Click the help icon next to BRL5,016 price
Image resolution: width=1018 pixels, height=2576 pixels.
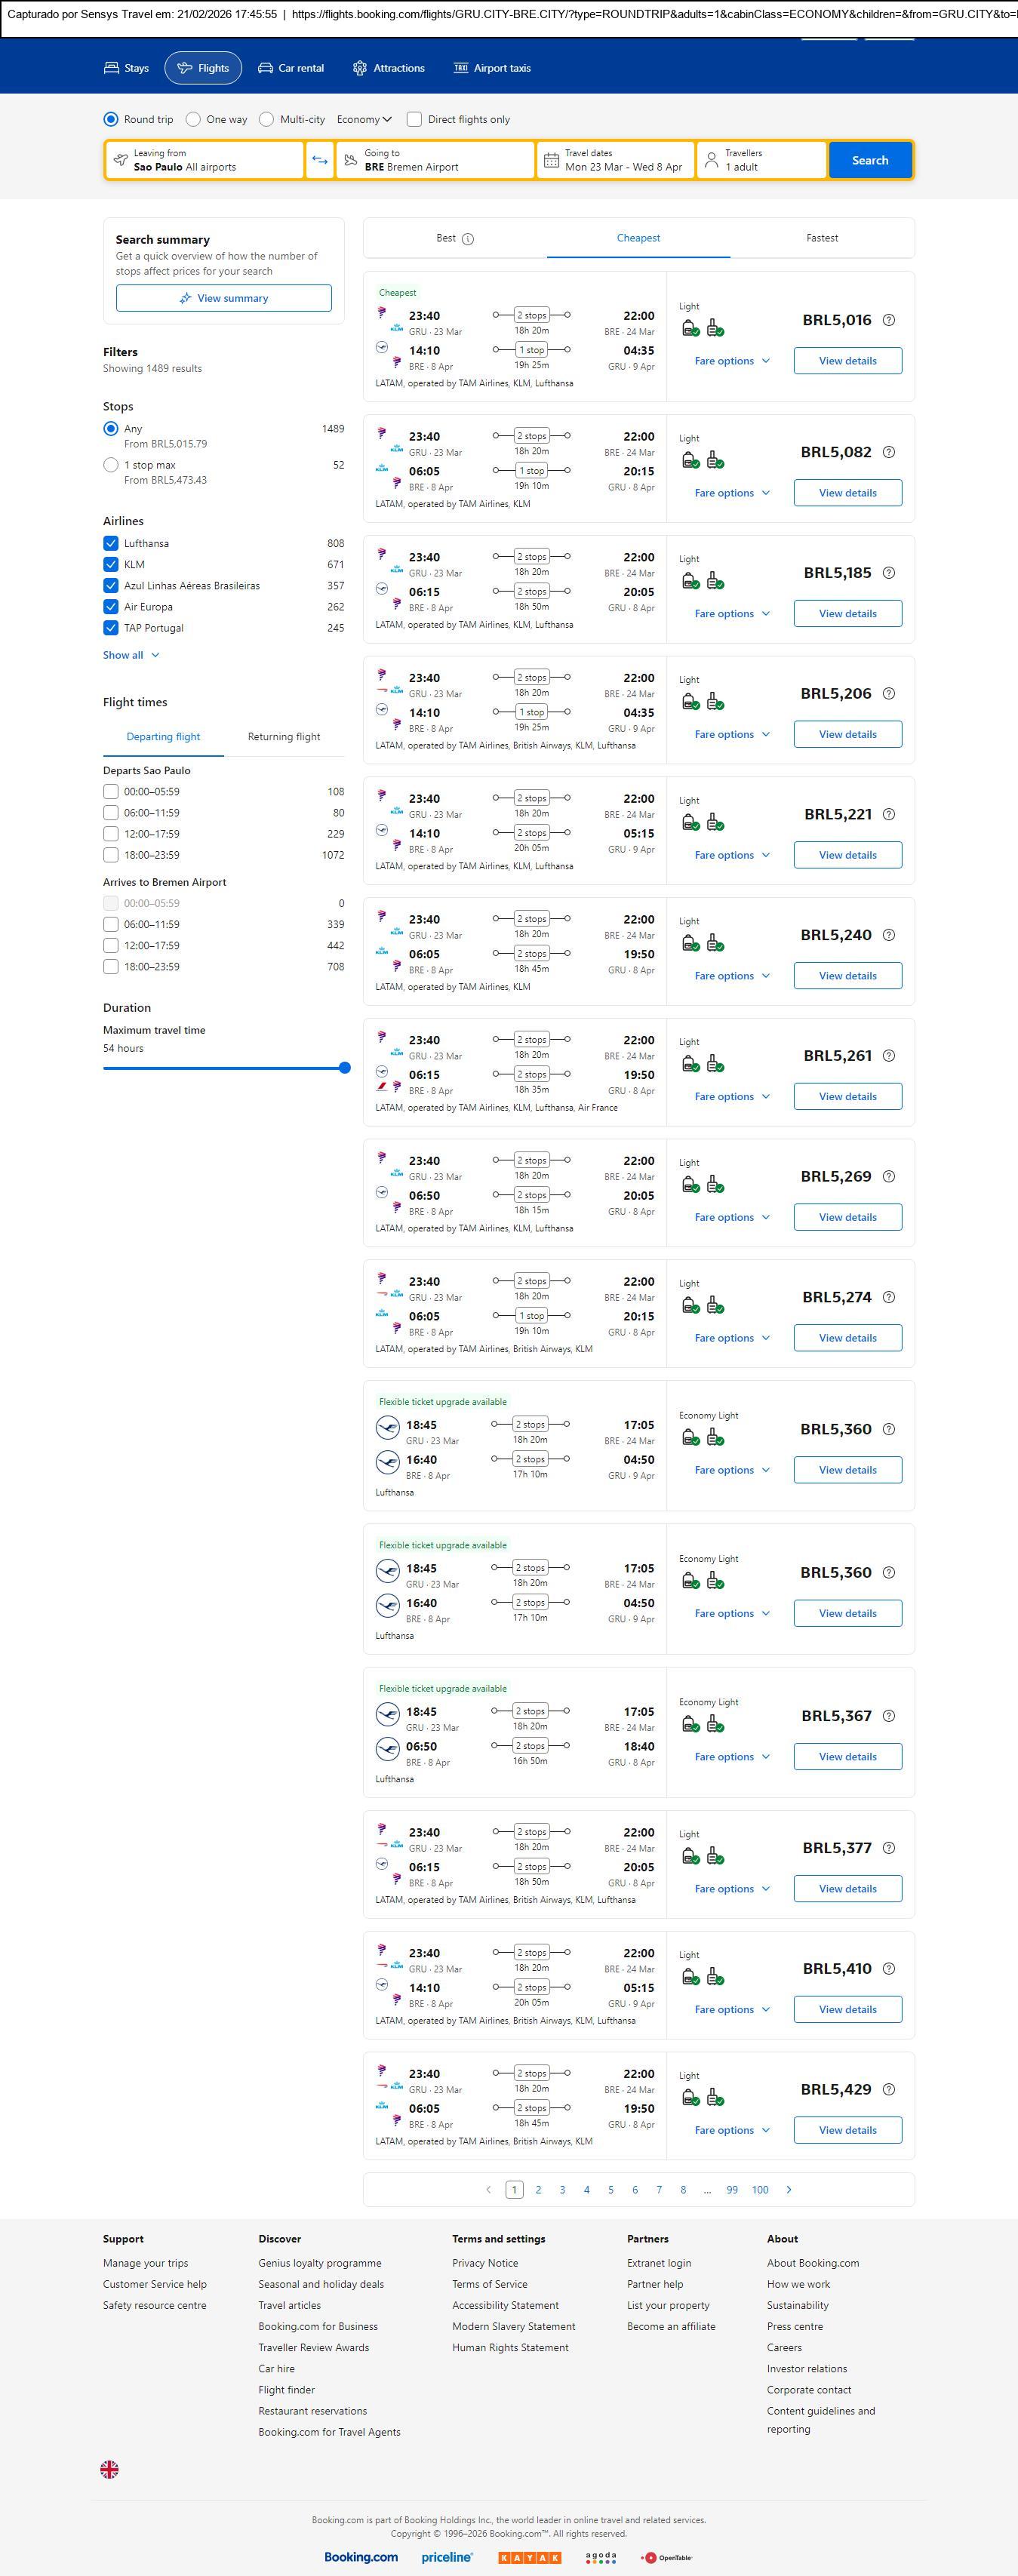coord(889,320)
